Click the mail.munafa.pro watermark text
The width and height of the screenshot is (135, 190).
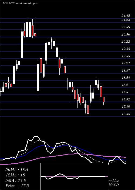pos(27,3)
